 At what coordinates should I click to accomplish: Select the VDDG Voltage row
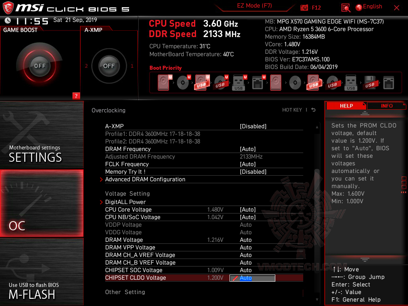[204, 232]
